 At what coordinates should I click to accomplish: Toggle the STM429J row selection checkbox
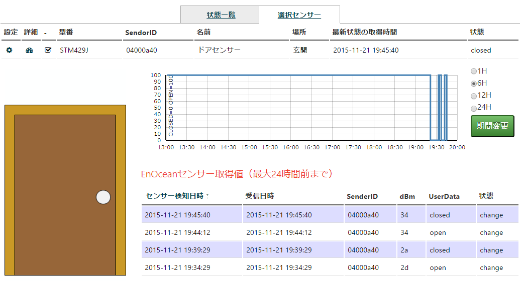coord(48,50)
